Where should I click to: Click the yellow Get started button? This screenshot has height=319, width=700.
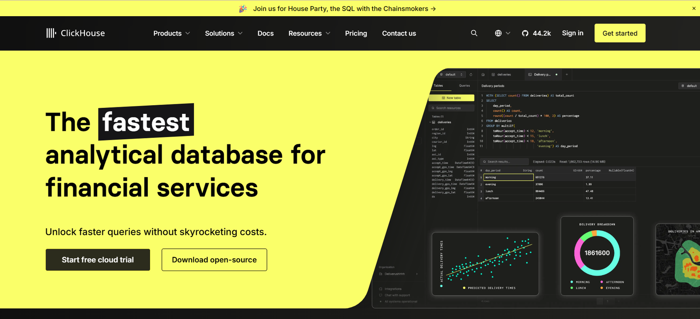(x=619, y=33)
